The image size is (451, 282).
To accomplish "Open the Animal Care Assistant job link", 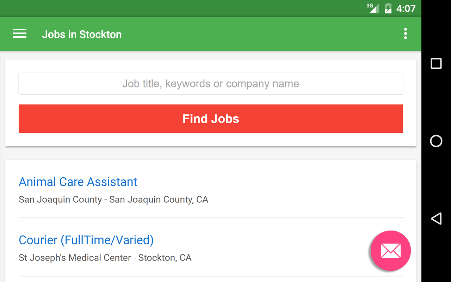I will [78, 182].
